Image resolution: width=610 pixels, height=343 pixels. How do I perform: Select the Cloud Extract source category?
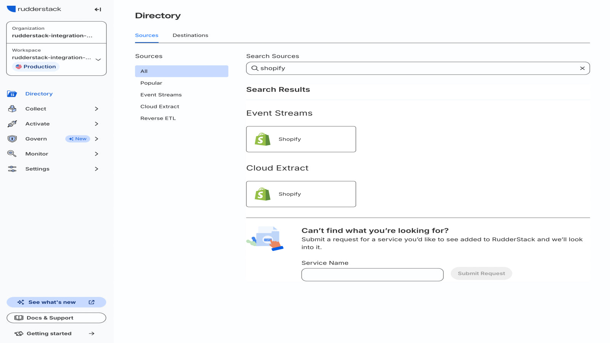pos(160,107)
